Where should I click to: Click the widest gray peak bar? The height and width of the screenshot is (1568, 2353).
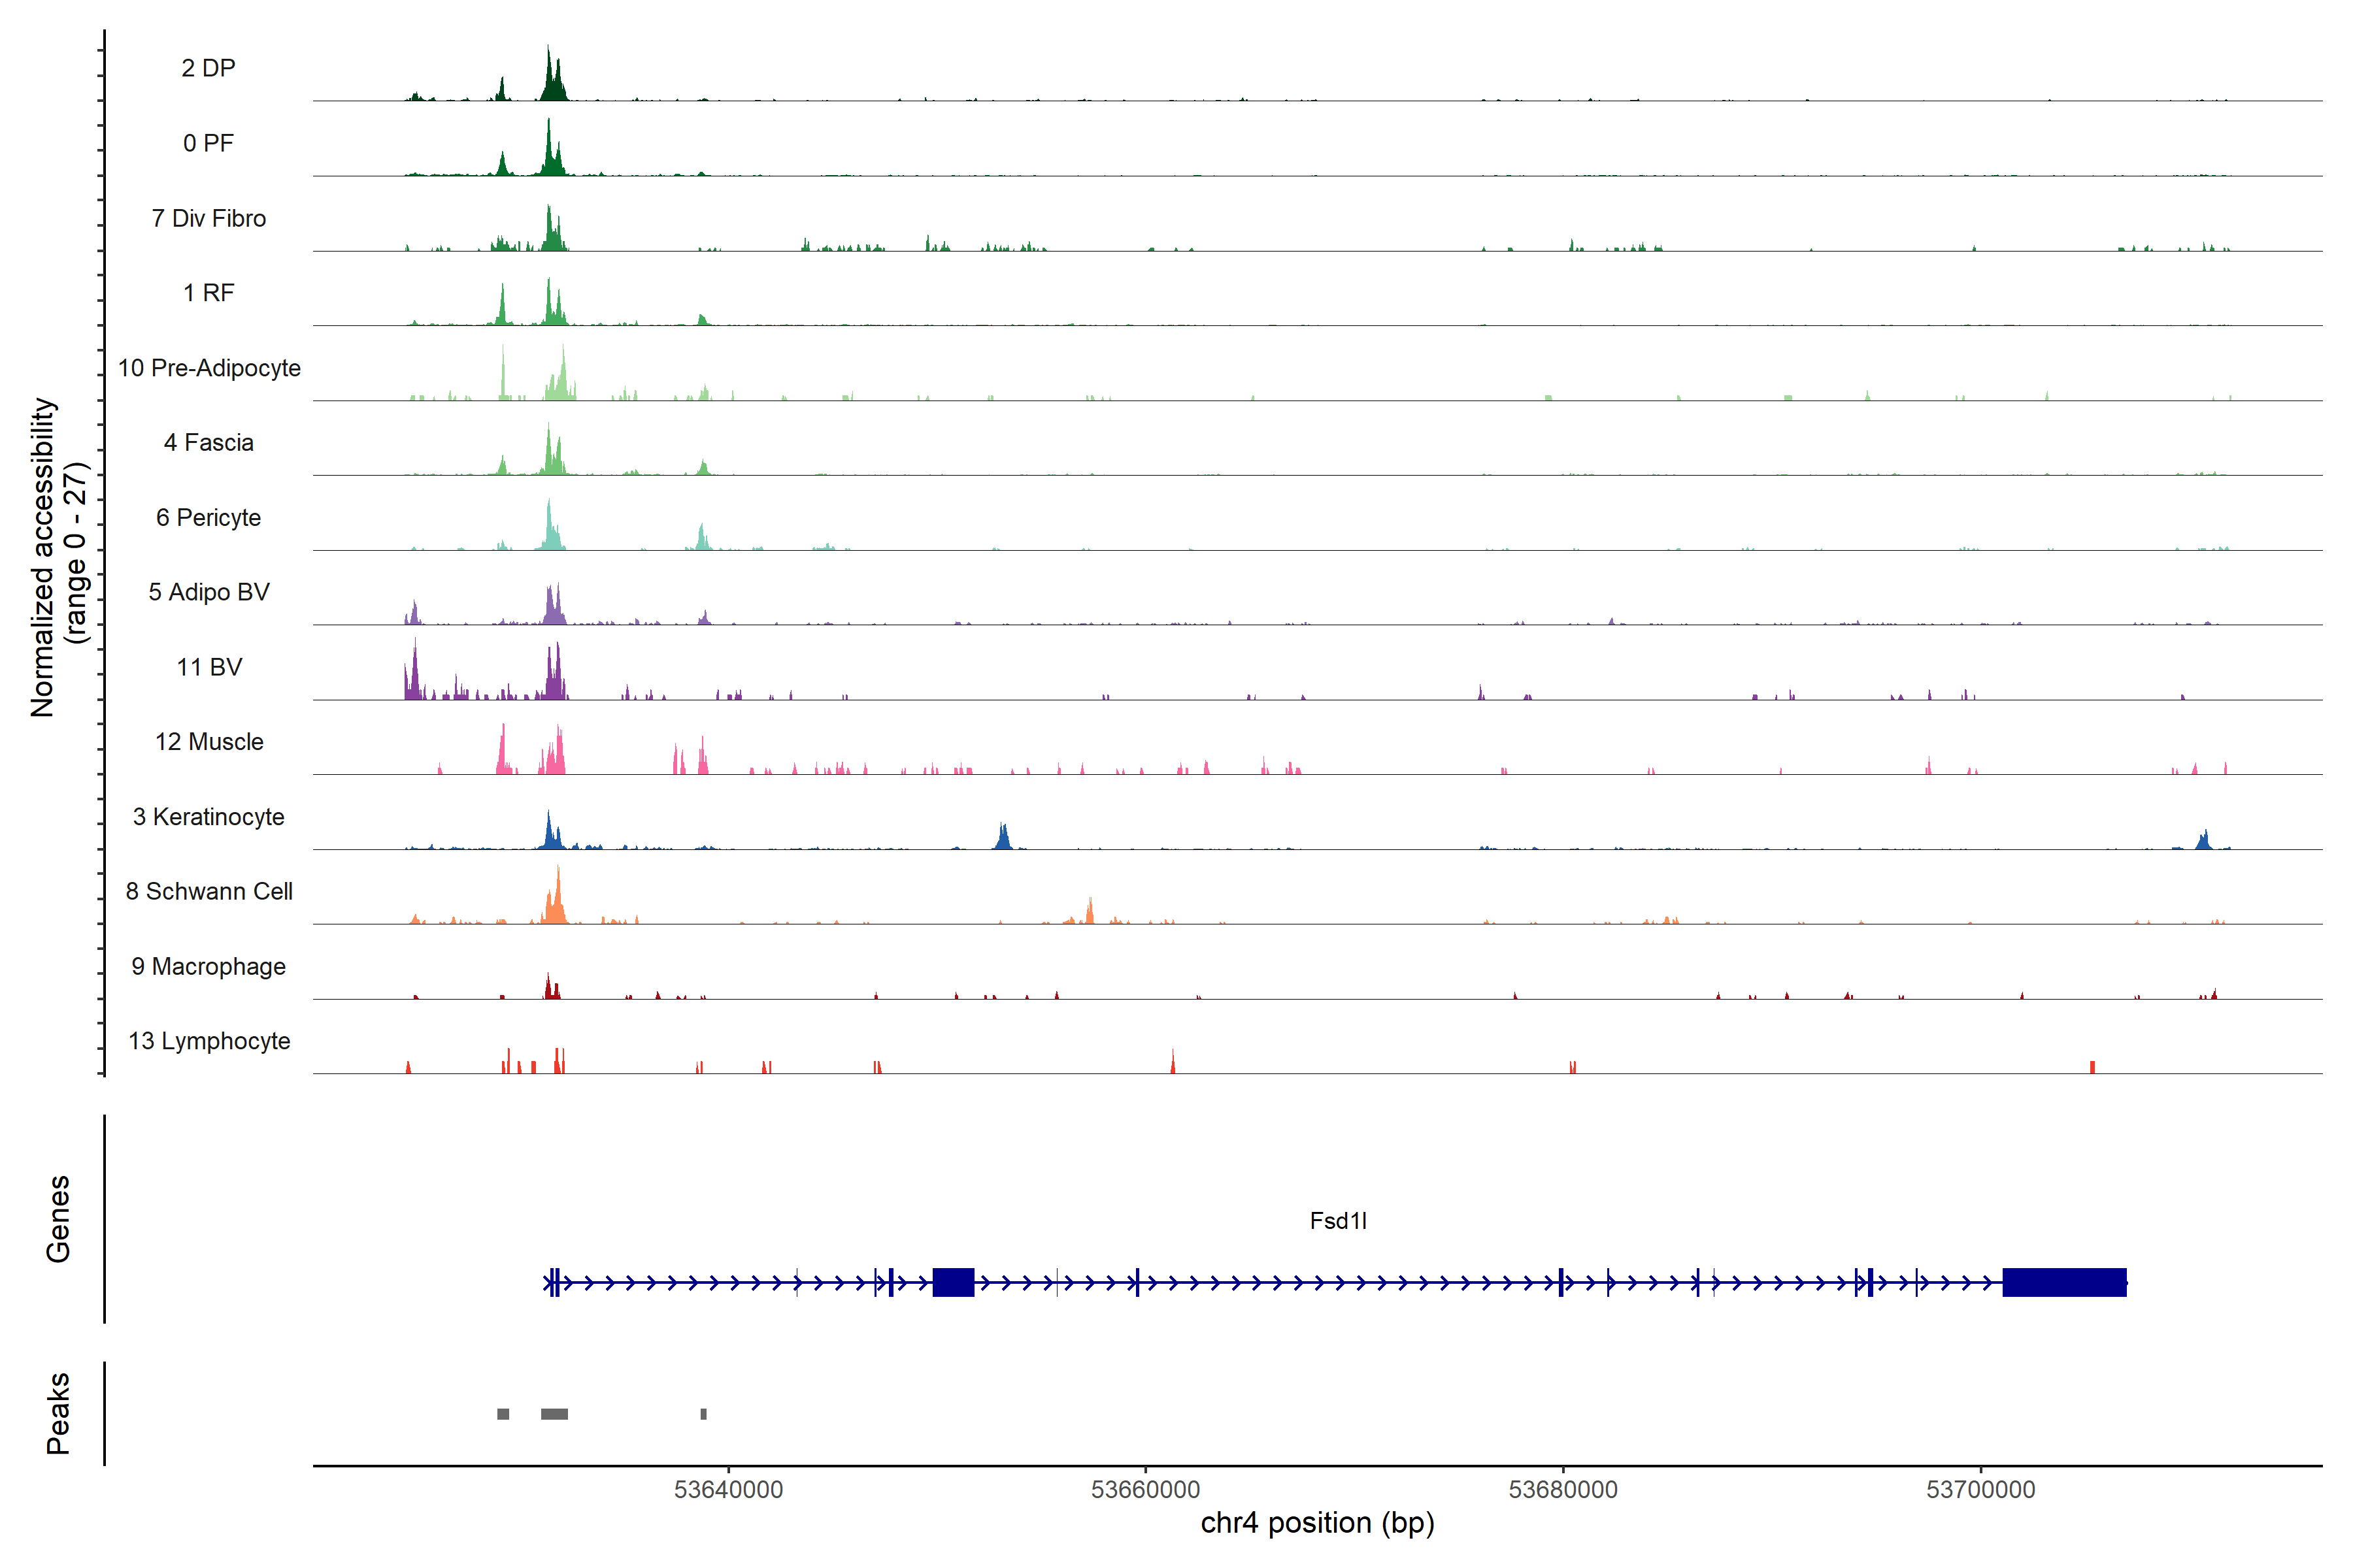pyautogui.click(x=554, y=1414)
